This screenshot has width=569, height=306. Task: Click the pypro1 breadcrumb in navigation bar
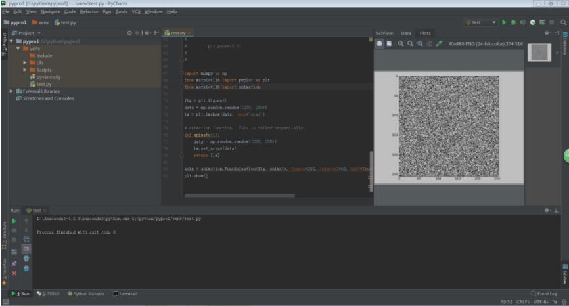coord(15,22)
